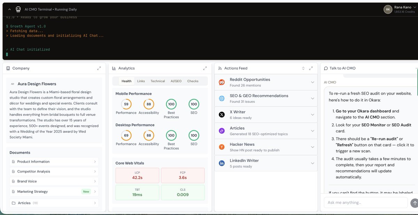Expand the Reddit Opportunities row
This screenshot has height=215, width=418.
coord(266,82)
